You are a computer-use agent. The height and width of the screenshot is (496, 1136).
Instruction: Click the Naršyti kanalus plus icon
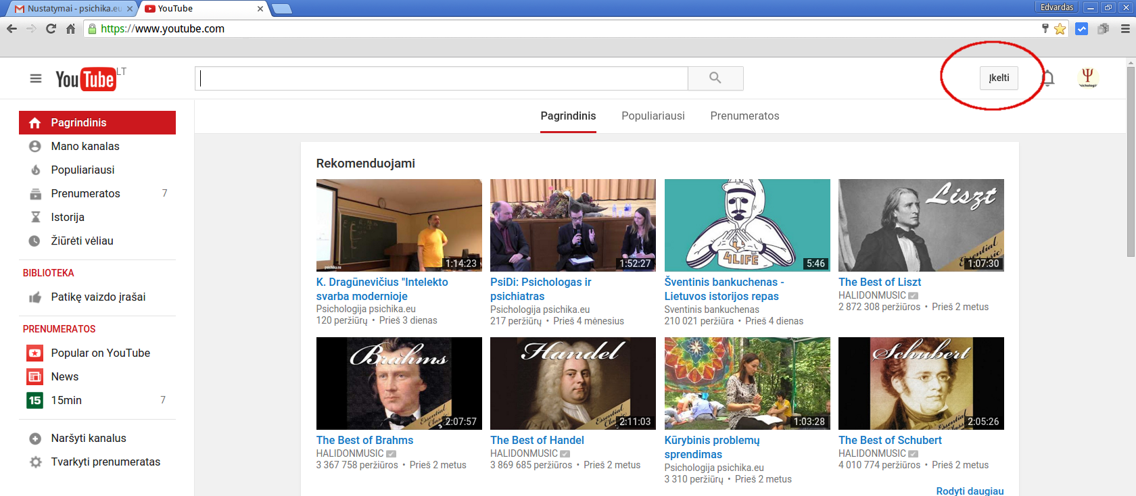coord(35,439)
